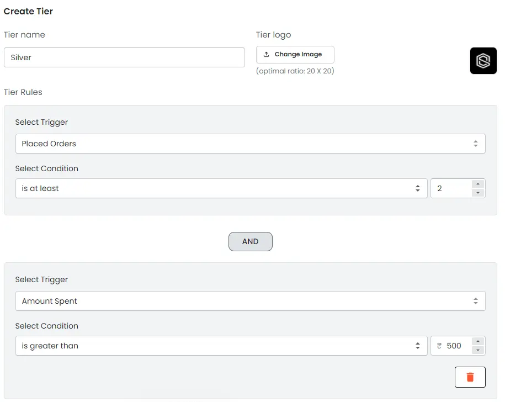Click the 'is greater than' dropdown arrows
The image size is (505, 402).
point(418,346)
